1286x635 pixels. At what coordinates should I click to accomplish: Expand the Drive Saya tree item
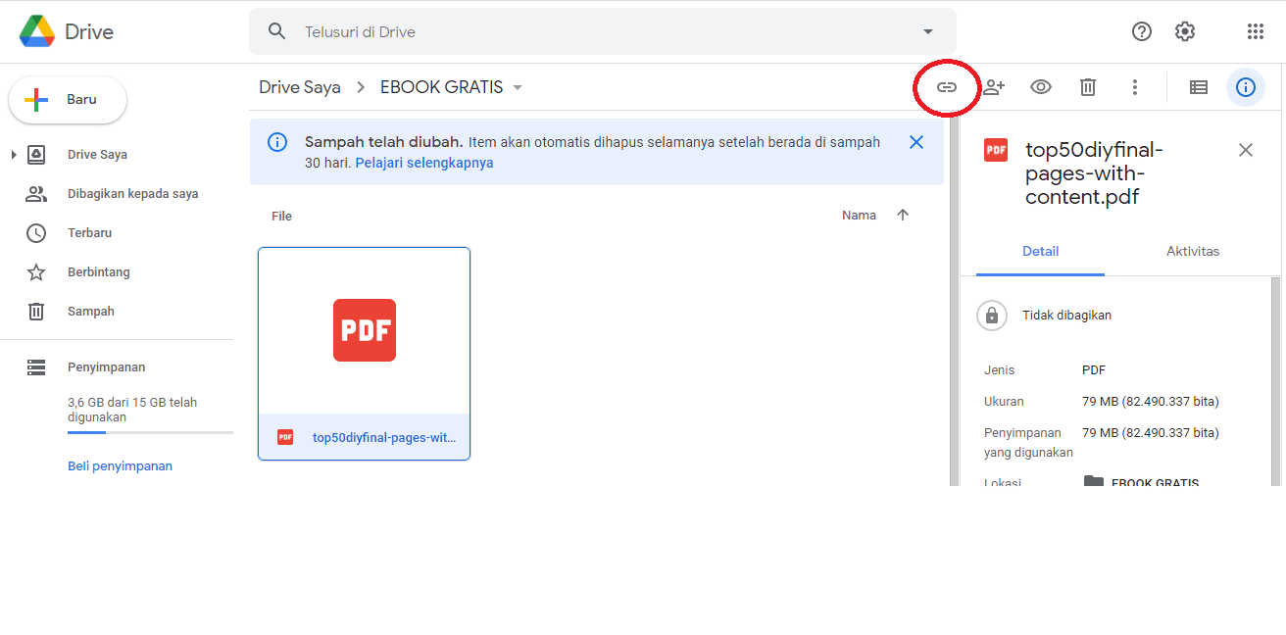12,154
